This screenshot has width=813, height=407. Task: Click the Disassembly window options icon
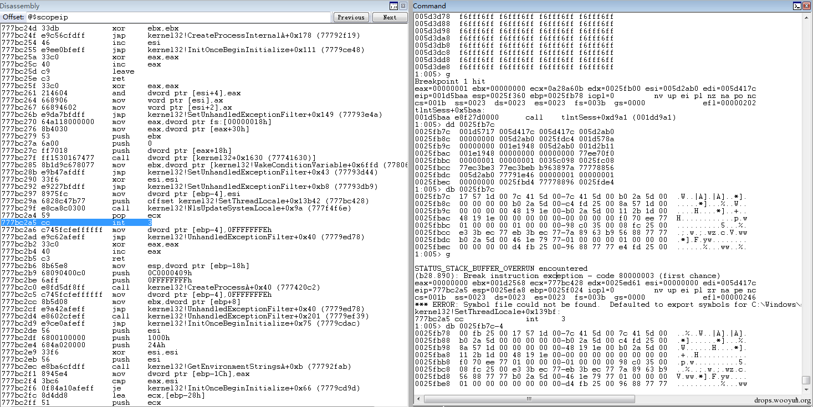pos(393,6)
